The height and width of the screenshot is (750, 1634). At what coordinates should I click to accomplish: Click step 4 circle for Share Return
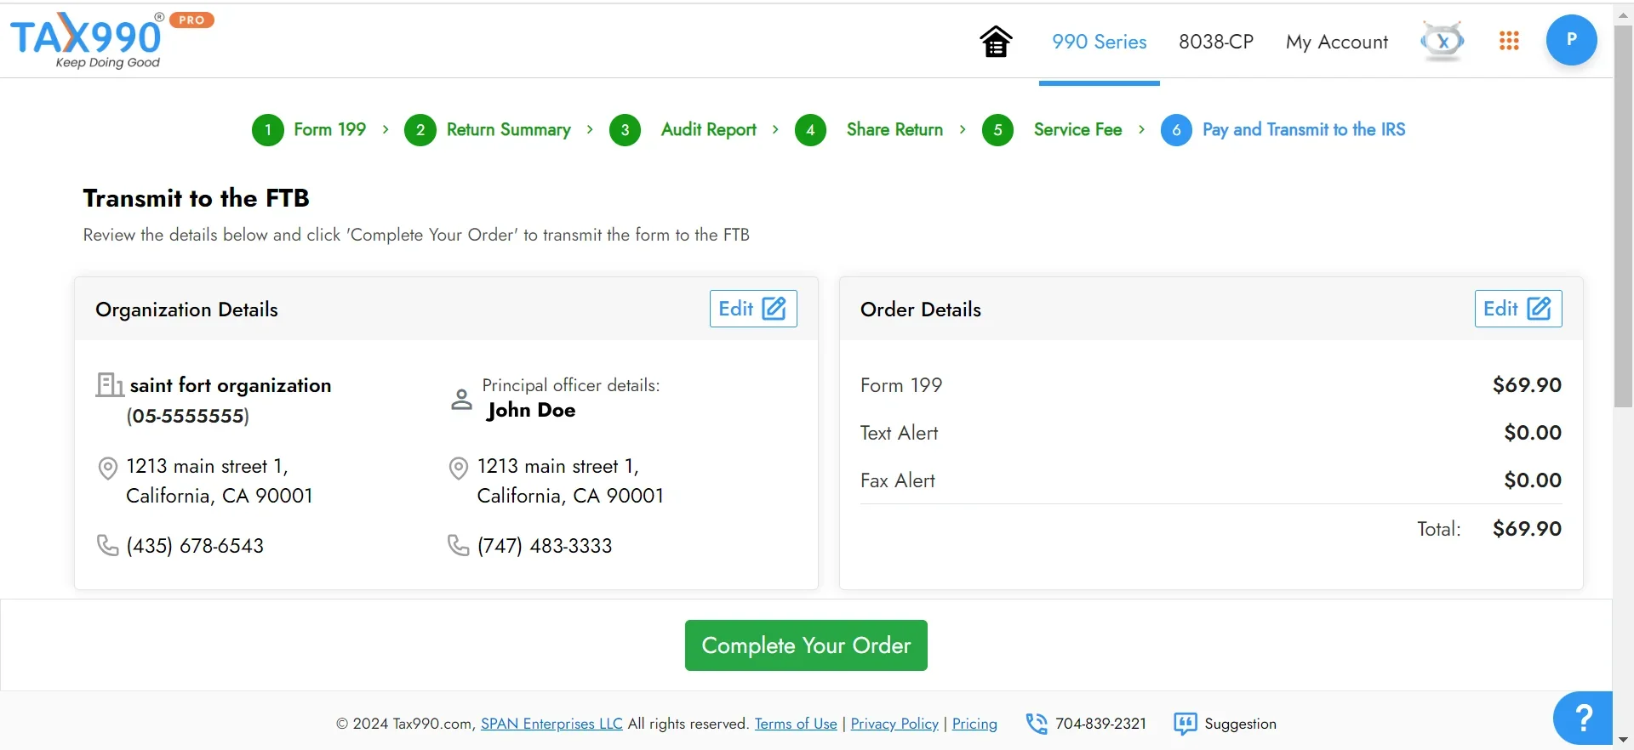click(811, 130)
